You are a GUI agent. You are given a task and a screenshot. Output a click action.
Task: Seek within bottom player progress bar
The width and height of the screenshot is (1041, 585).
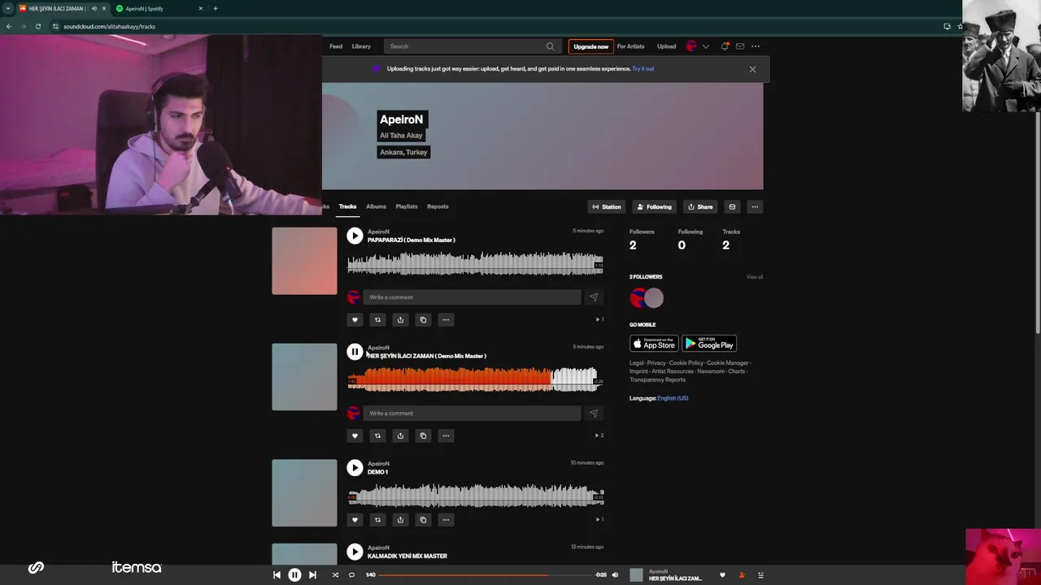[486, 575]
